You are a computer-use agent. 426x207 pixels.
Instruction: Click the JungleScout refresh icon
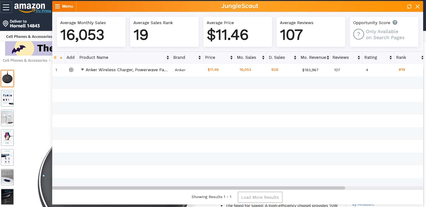(409, 6)
